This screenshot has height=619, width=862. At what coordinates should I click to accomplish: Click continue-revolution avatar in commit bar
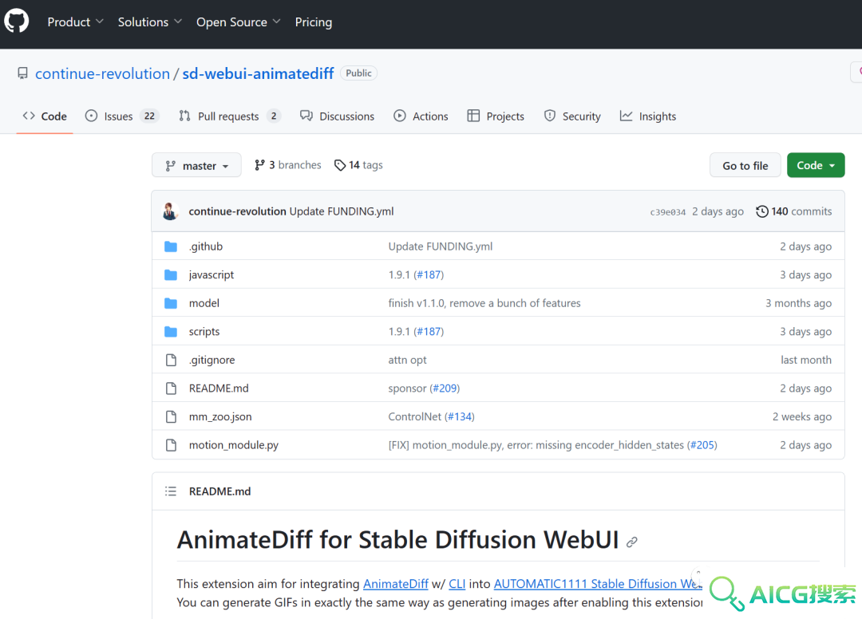(171, 211)
